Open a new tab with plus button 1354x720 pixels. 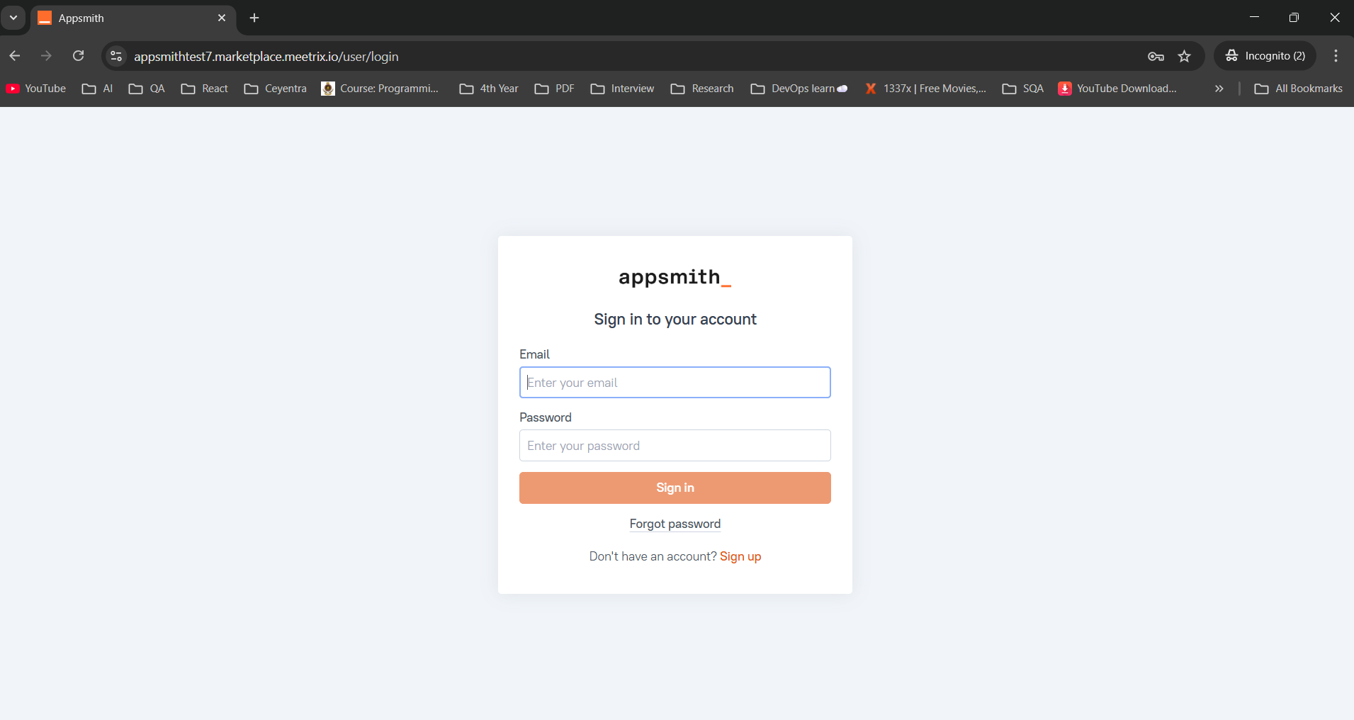point(254,18)
